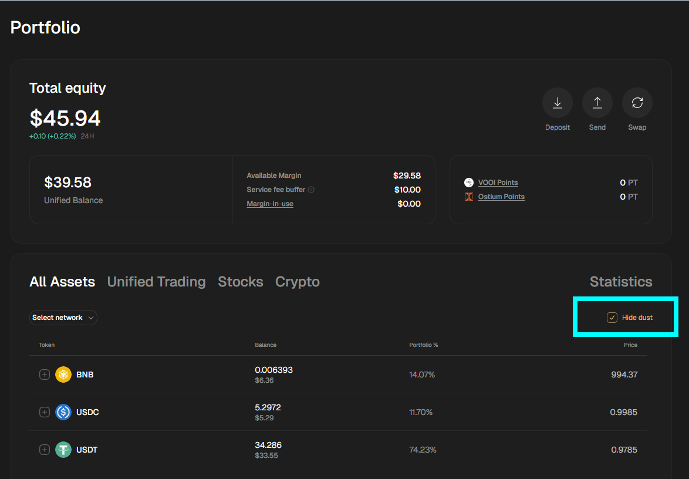Expand the BNB row details
The height and width of the screenshot is (479, 689).
coord(44,375)
